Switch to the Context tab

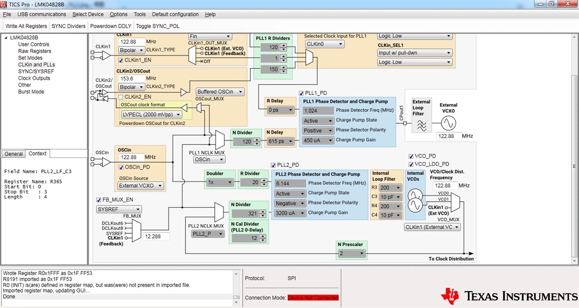pos(38,153)
